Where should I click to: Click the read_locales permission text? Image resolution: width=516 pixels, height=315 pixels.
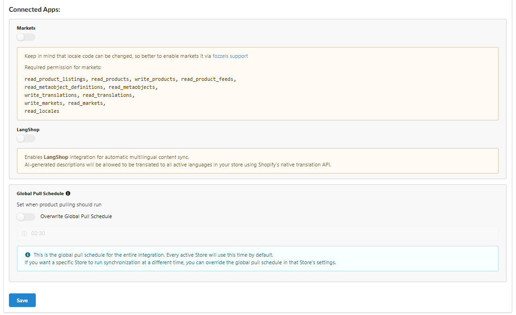[42, 111]
